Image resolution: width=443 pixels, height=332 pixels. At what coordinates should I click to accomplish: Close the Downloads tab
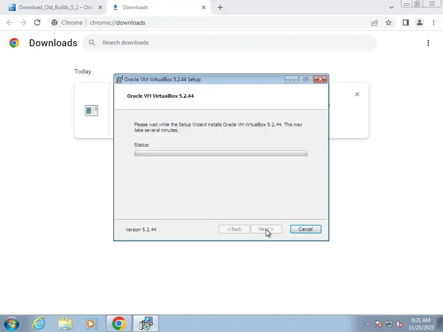tap(204, 8)
